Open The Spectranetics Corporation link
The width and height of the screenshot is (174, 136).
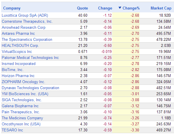coord(27,40)
